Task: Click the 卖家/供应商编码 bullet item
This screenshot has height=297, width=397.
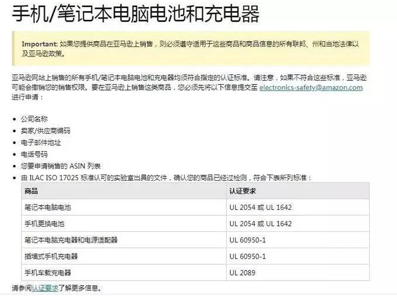Action: click(x=45, y=130)
